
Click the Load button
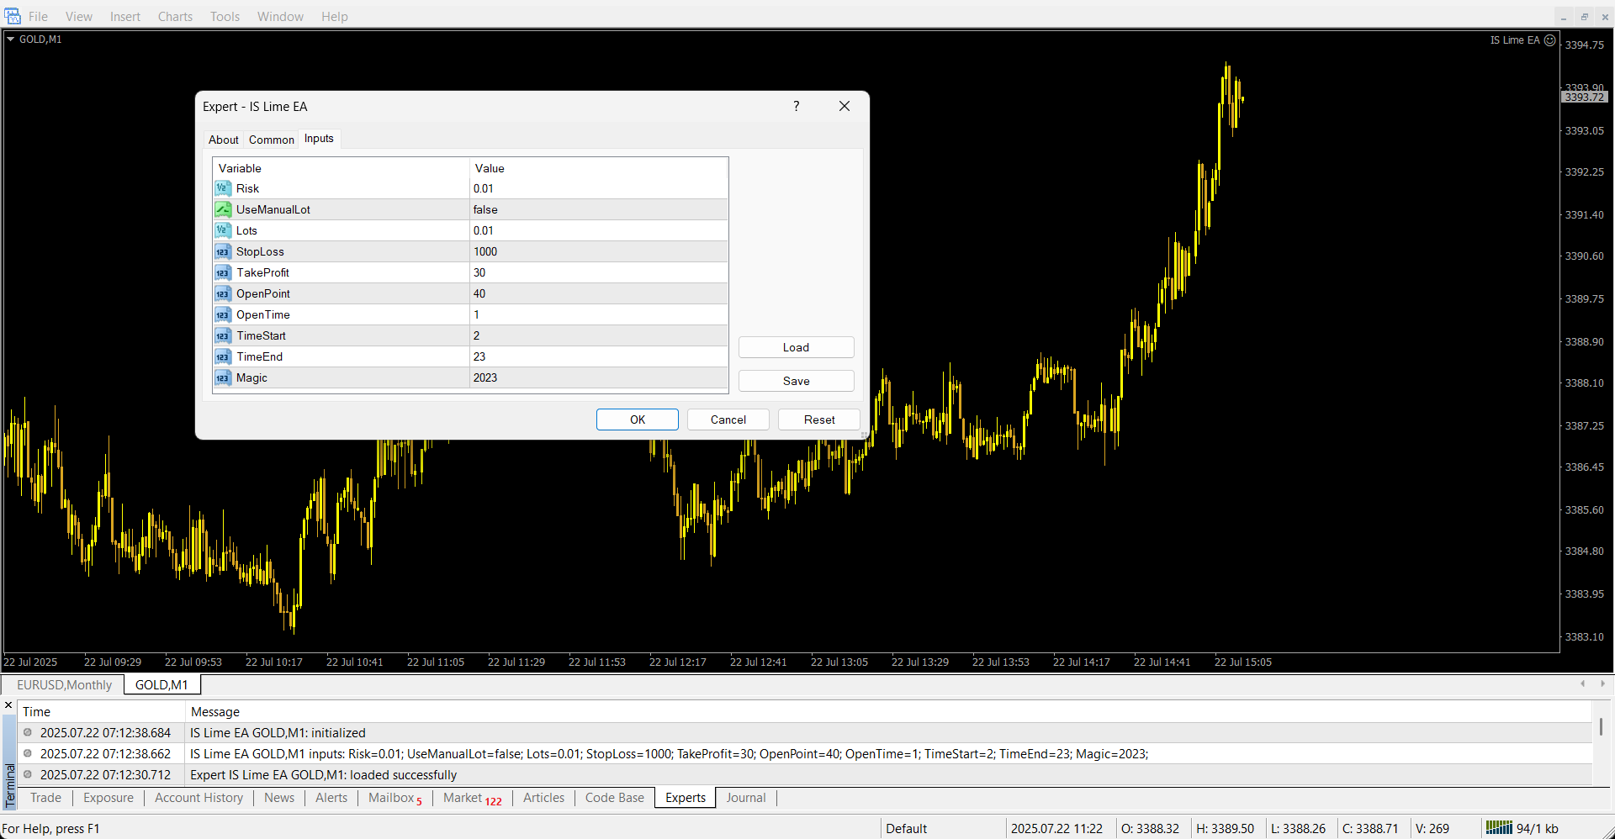pos(796,347)
